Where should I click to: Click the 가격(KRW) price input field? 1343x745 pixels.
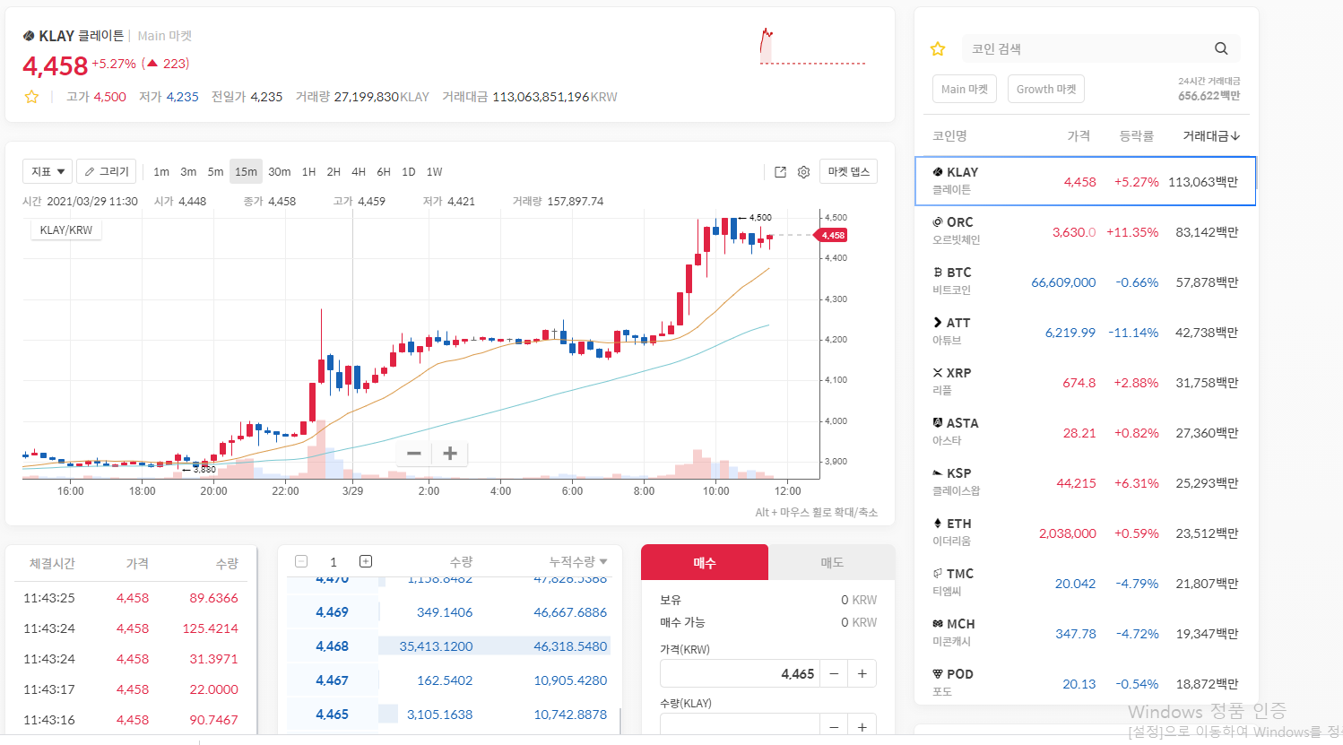741,673
